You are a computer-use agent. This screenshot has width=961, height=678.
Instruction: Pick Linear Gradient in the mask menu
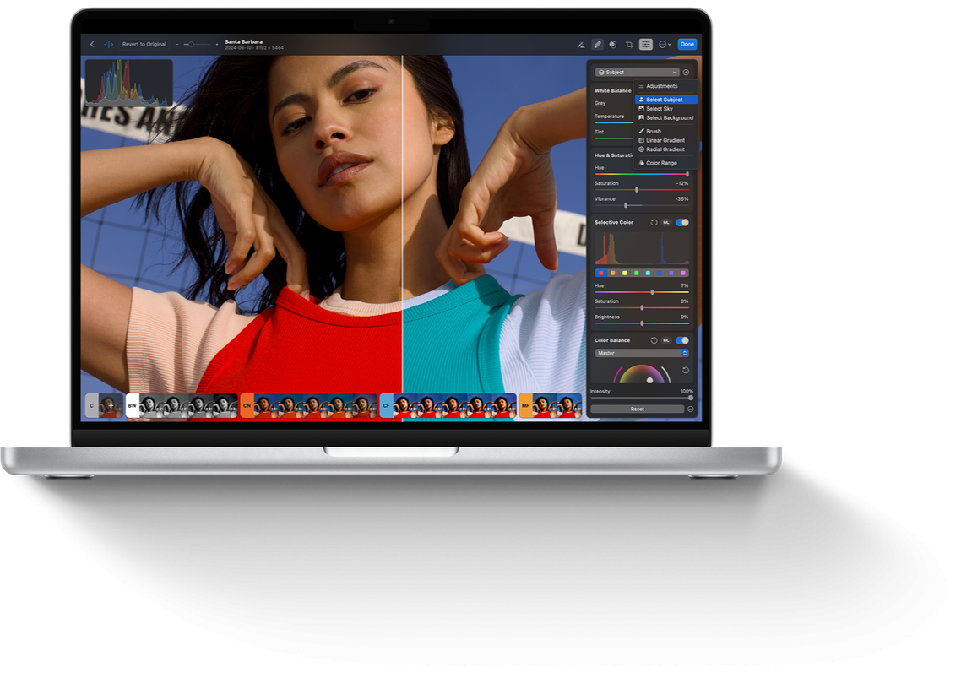click(665, 140)
